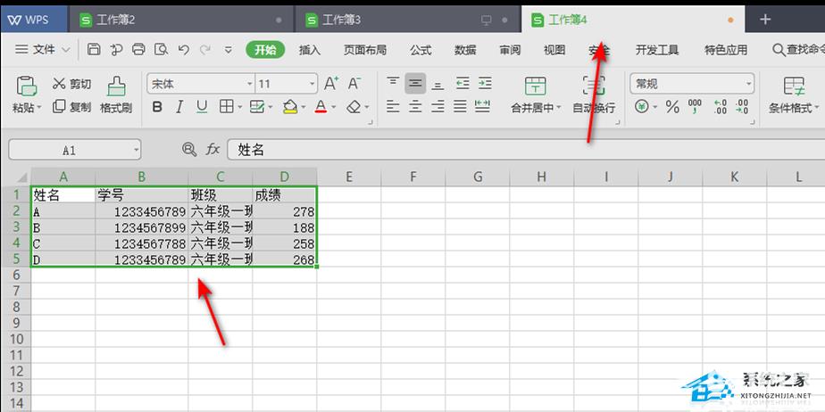Expand the fill color dropdown arrow
This screenshot has height=412, width=825.
pyautogui.click(x=303, y=107)
